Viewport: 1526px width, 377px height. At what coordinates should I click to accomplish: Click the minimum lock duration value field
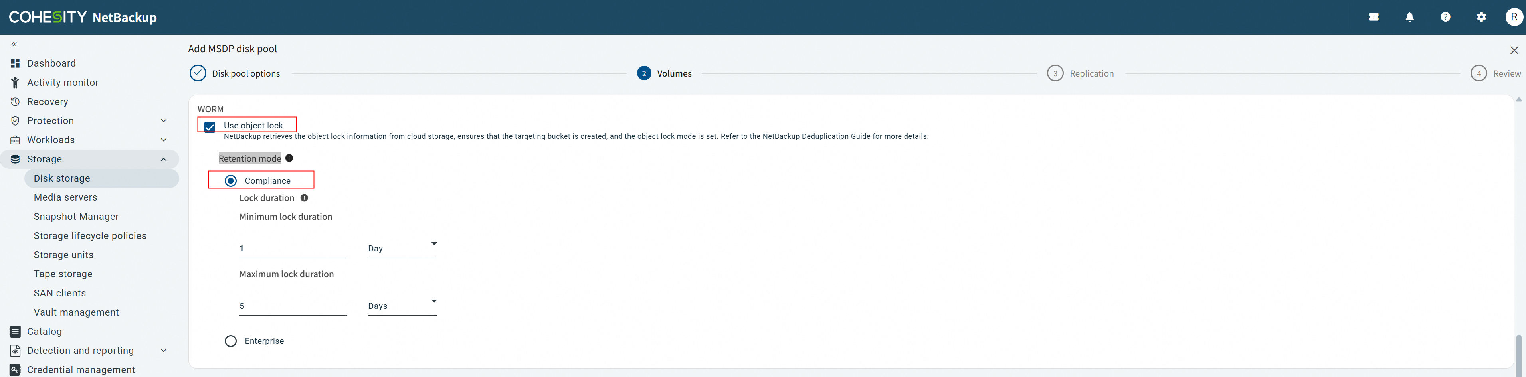tap(293, 248)
